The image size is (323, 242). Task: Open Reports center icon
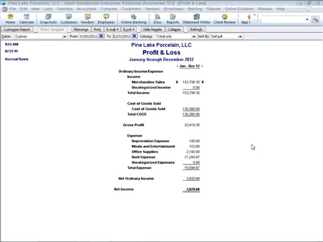point(173,19)
